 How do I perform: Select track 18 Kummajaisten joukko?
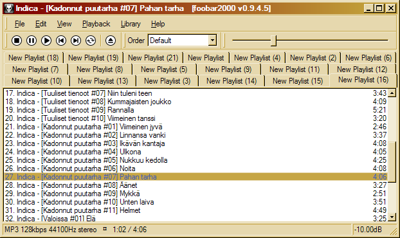pyautogui.click(x=196, y=102)
